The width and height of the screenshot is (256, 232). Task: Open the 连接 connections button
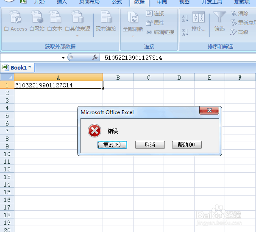(155, 14)
